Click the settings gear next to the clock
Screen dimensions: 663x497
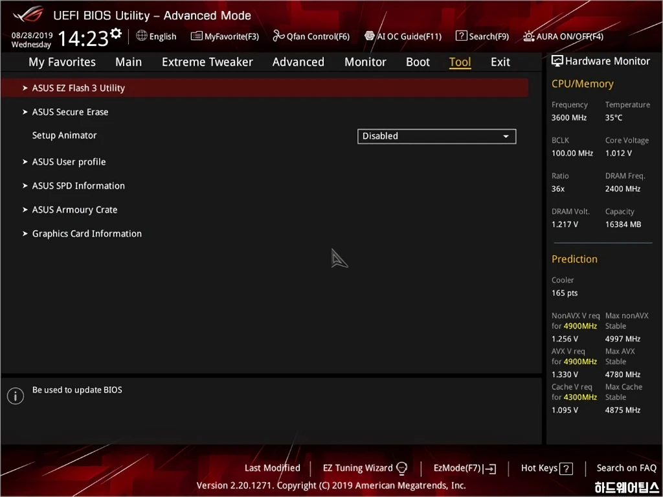(116, 33)
